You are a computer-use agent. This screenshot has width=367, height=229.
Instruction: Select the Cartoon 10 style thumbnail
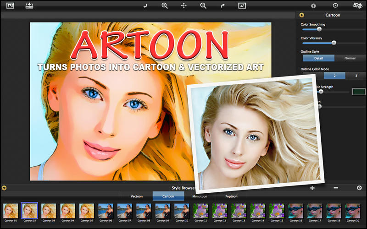[182, 211]
